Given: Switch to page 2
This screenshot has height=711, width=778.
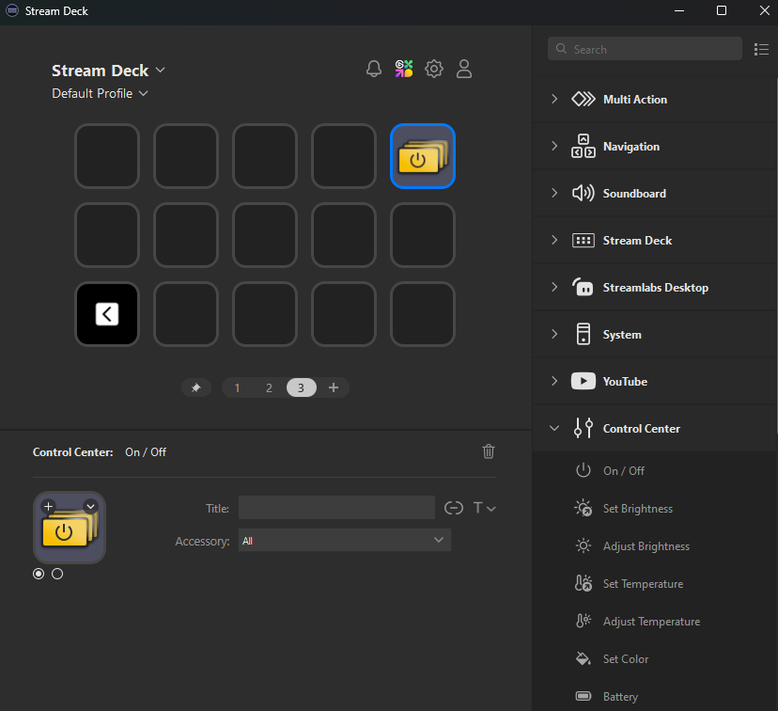Looking at the screenshot, I should (269, 387).
